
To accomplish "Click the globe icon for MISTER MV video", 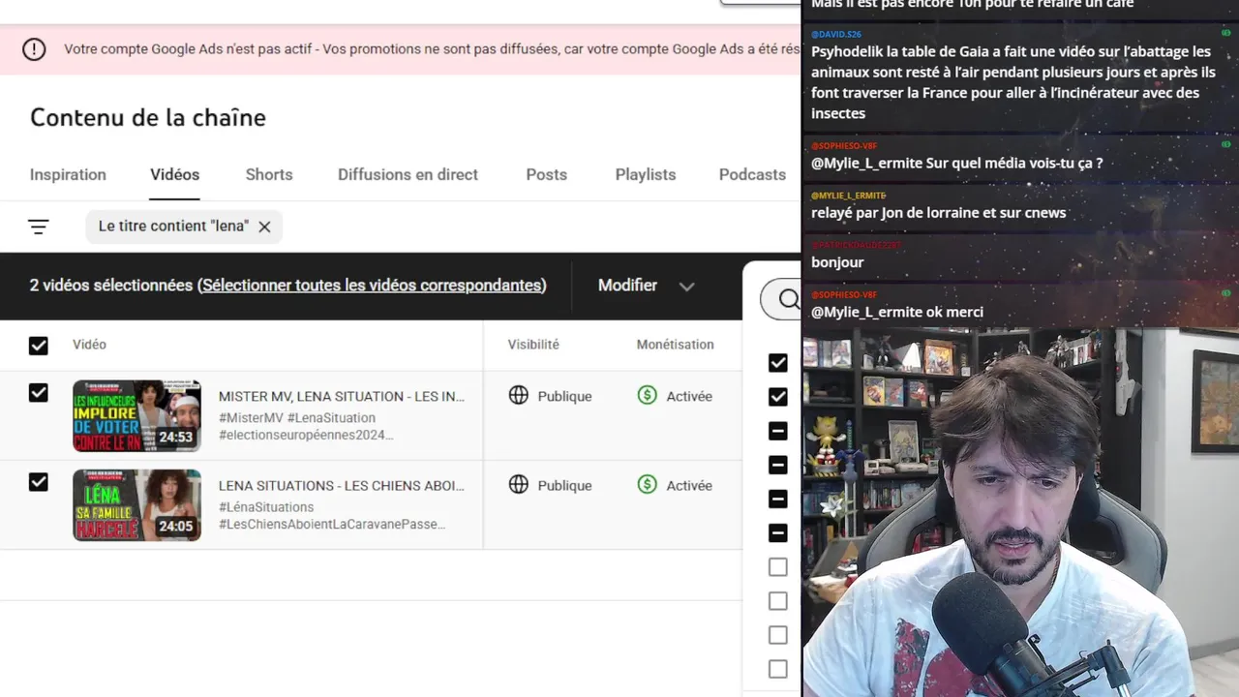I will pyautogui.click(x=519, y=395).
